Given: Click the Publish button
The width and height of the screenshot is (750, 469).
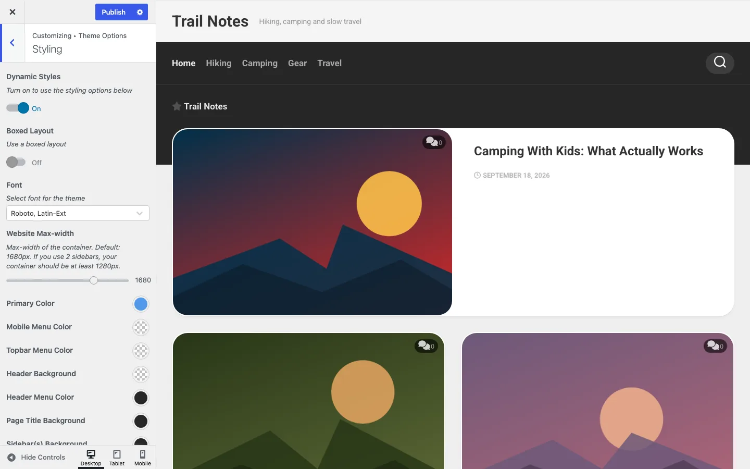Looking at the screenshot, I should [114, 12].
